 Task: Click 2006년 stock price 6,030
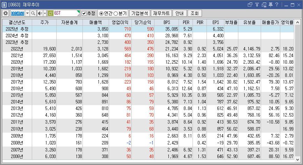50,156
